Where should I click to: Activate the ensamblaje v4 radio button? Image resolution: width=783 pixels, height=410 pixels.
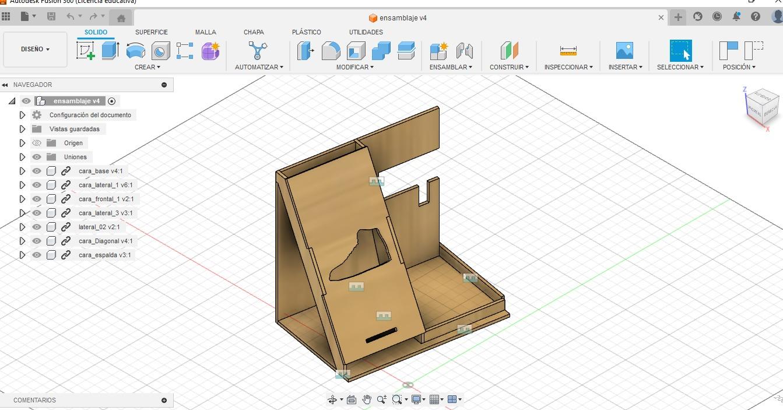(x=112, y=101)
